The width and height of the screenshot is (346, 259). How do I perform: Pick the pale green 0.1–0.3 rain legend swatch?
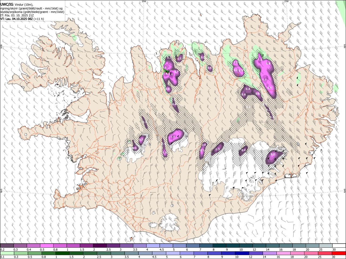tap(7, 253)
